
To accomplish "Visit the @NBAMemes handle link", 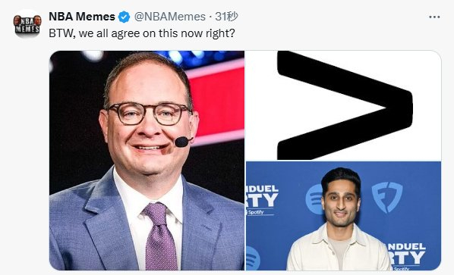I will pos(169,17).
